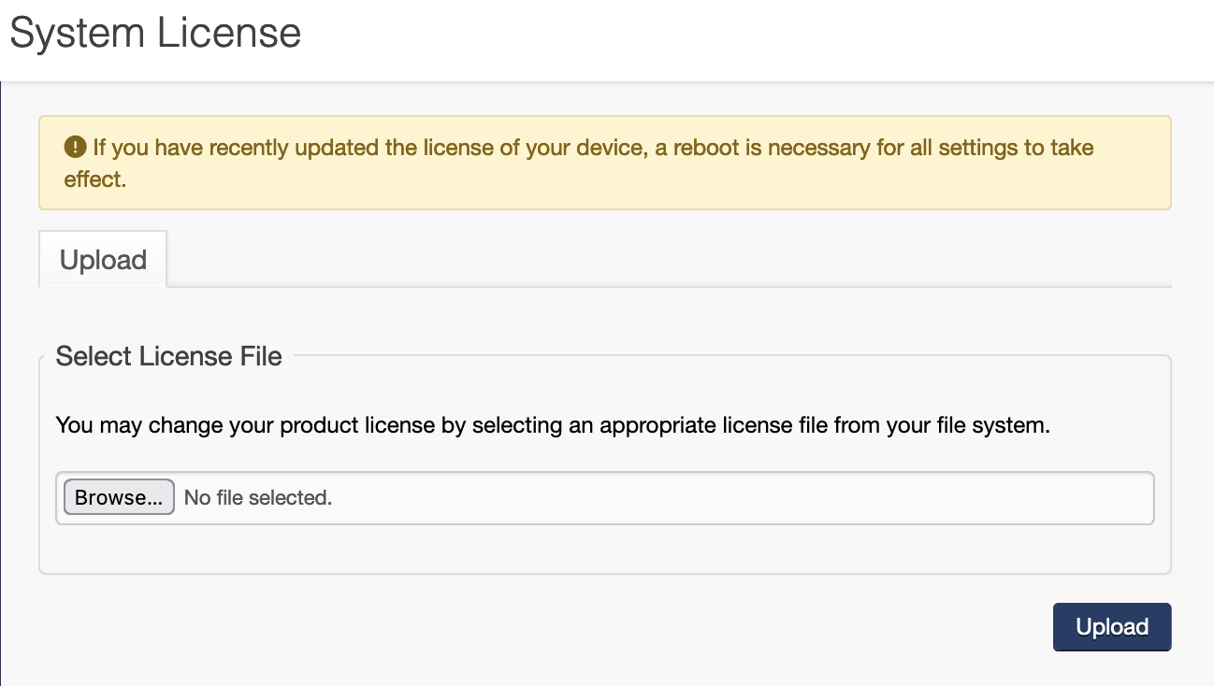Viewport: 1214px width, 686px height.
Task: Click white header area right of title
Action: (748, 37)
